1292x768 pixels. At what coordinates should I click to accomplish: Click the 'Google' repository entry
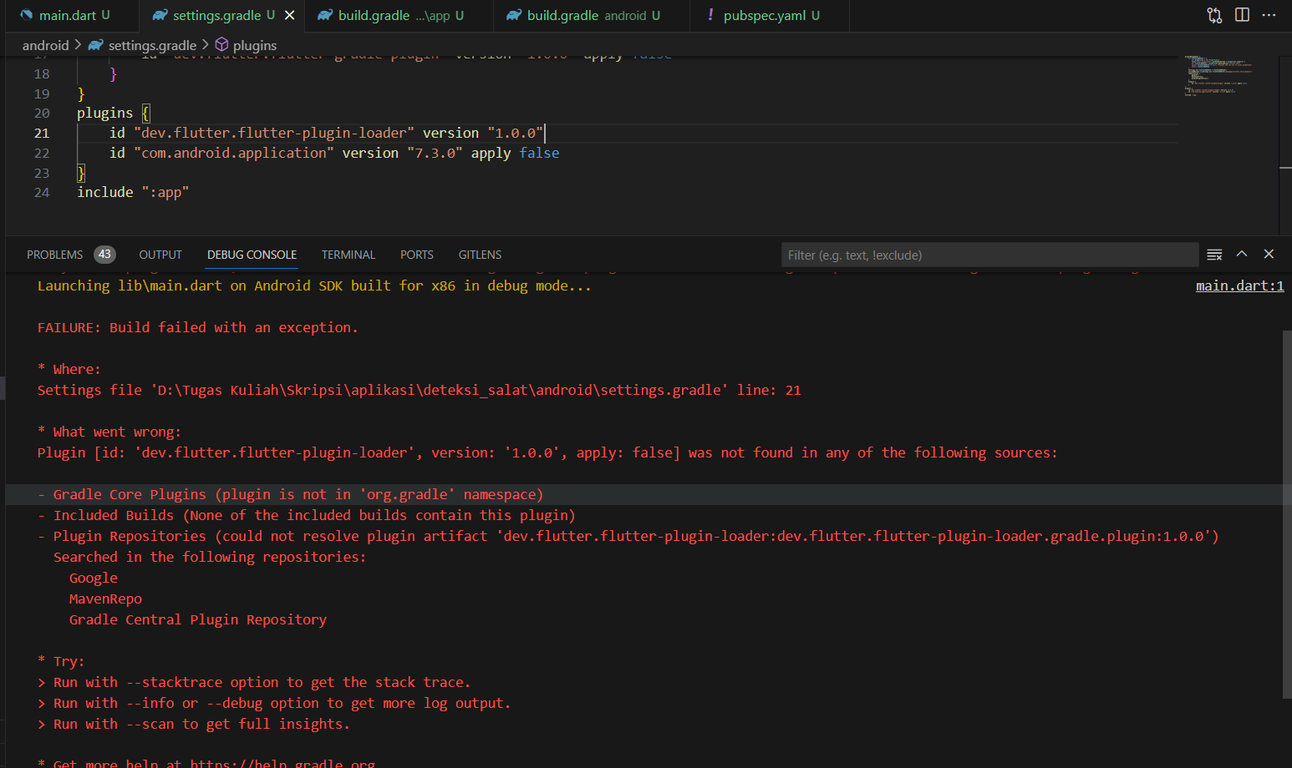(93, 578)
